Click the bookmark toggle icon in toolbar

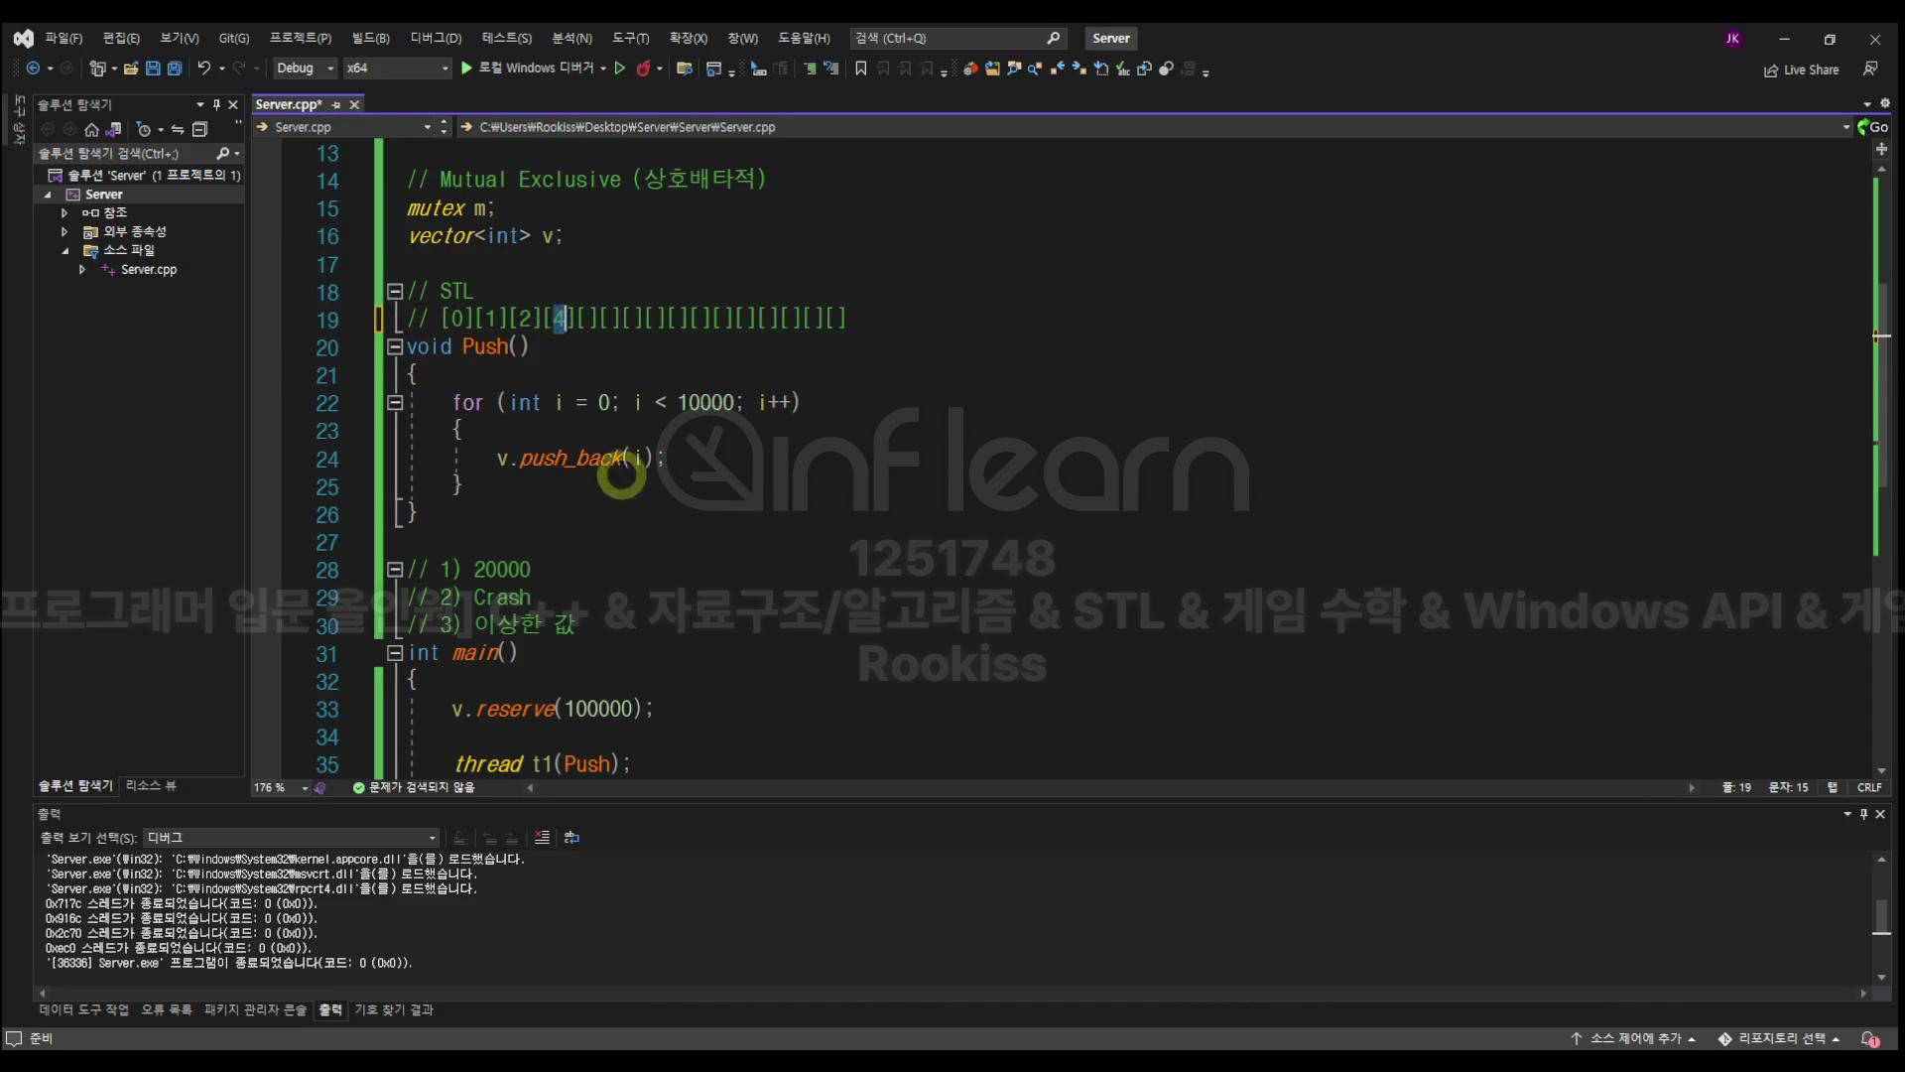[x=860, y=68]
